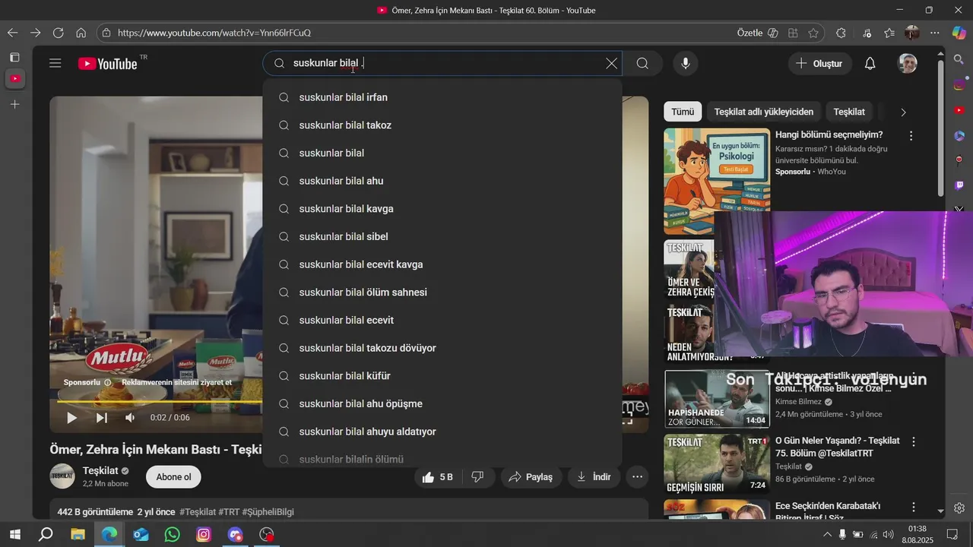The width and height of the screenshot is (973, 547).
Task: Open the Psikologi sponsored ad thumbnail
Action: [x=717, y=181]
